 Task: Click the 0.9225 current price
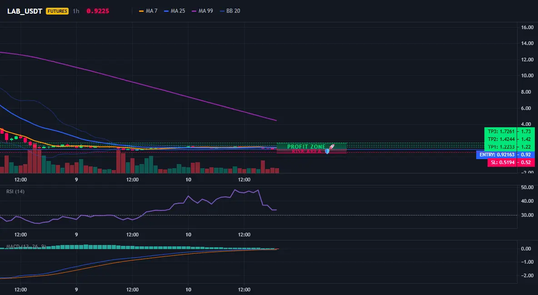point(98,11)
